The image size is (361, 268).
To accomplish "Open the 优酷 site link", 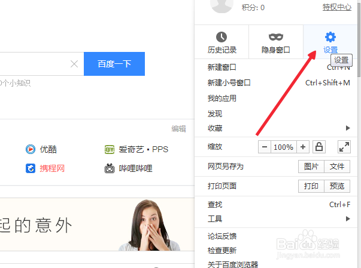I will coord(48,149).
